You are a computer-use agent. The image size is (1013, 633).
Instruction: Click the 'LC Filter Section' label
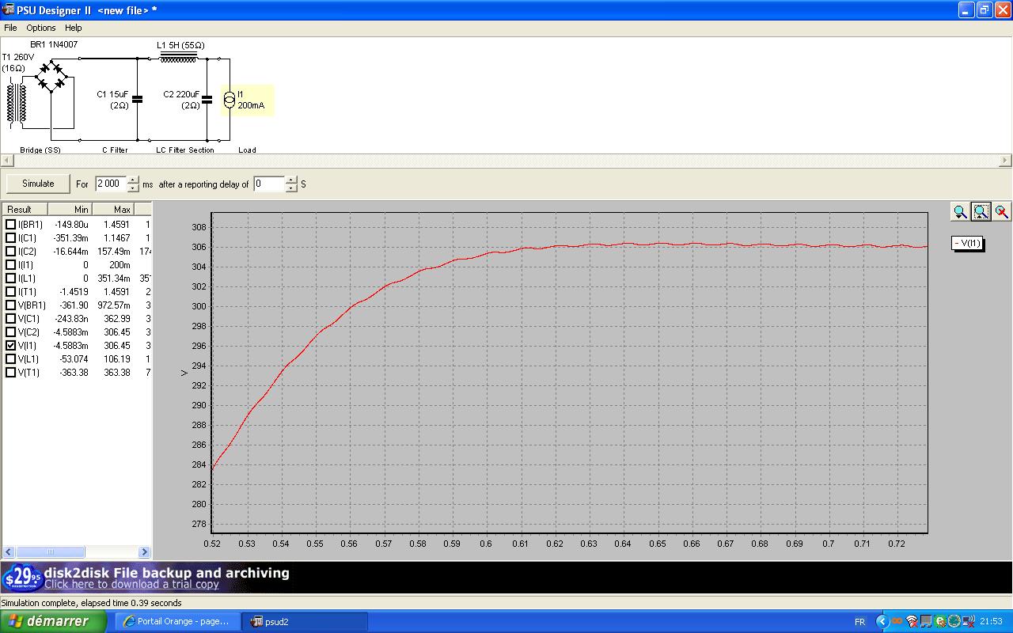tap(184, 150)
